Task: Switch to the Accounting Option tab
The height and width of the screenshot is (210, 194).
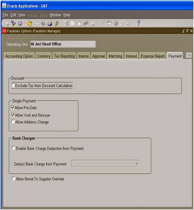Action: click(x=19, y=56)
